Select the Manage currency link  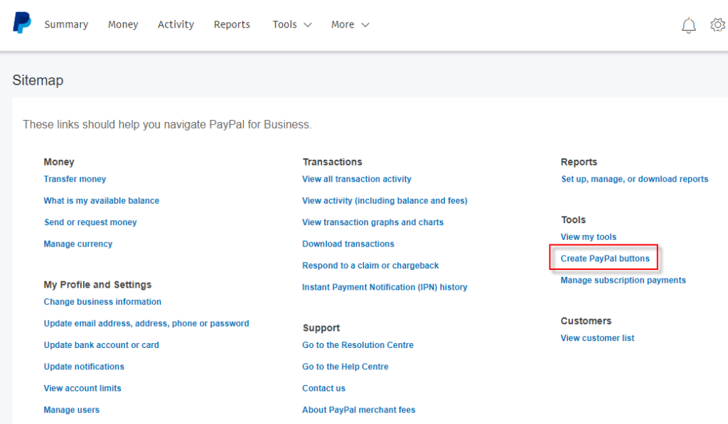[78, 244]
